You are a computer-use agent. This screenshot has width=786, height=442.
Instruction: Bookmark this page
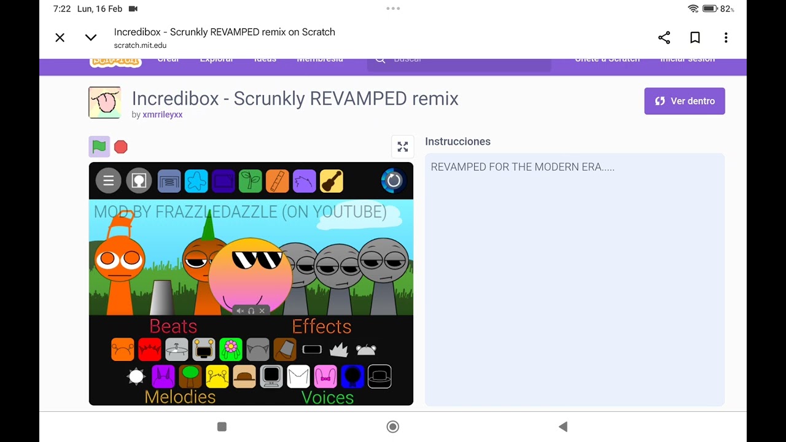tap(695, 37)
